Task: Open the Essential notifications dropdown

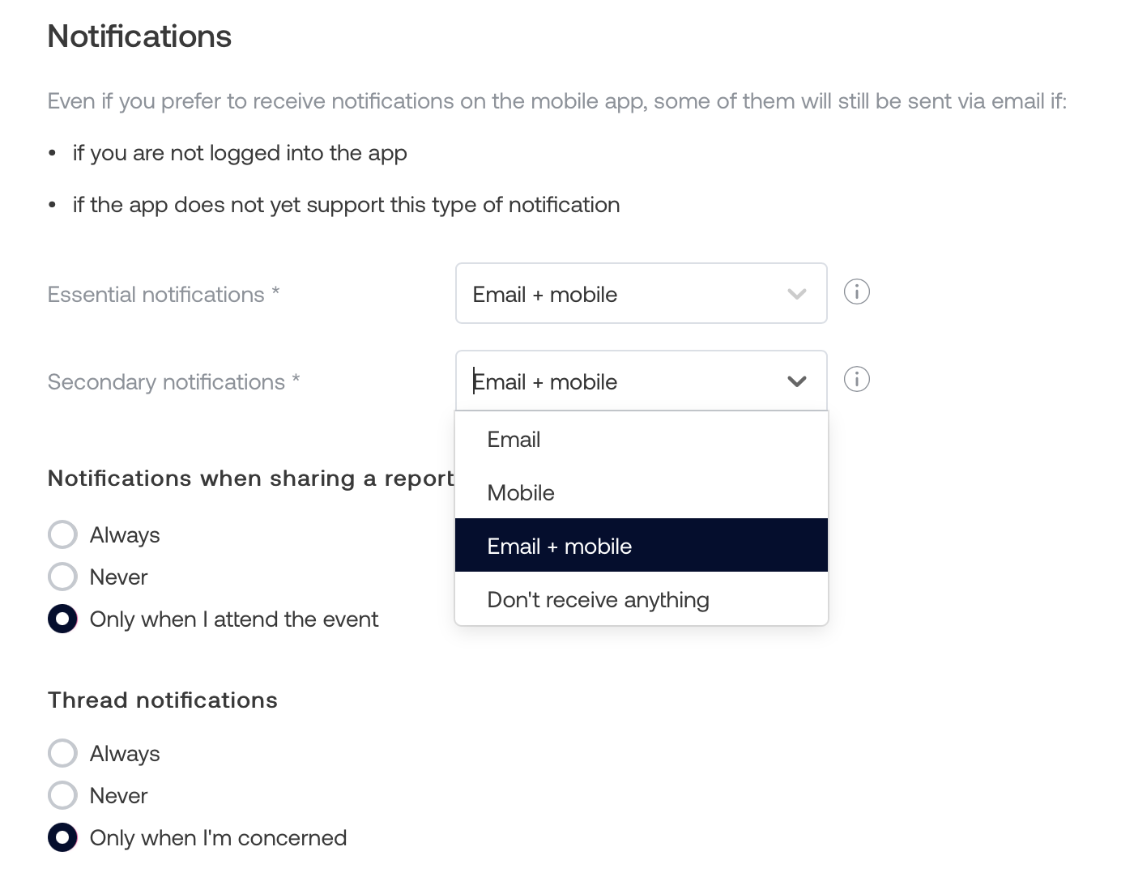Action: point(640,294)
